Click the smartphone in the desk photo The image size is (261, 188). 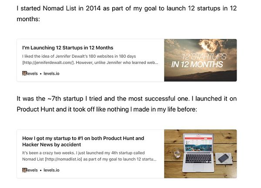click(x=223, y=158)
